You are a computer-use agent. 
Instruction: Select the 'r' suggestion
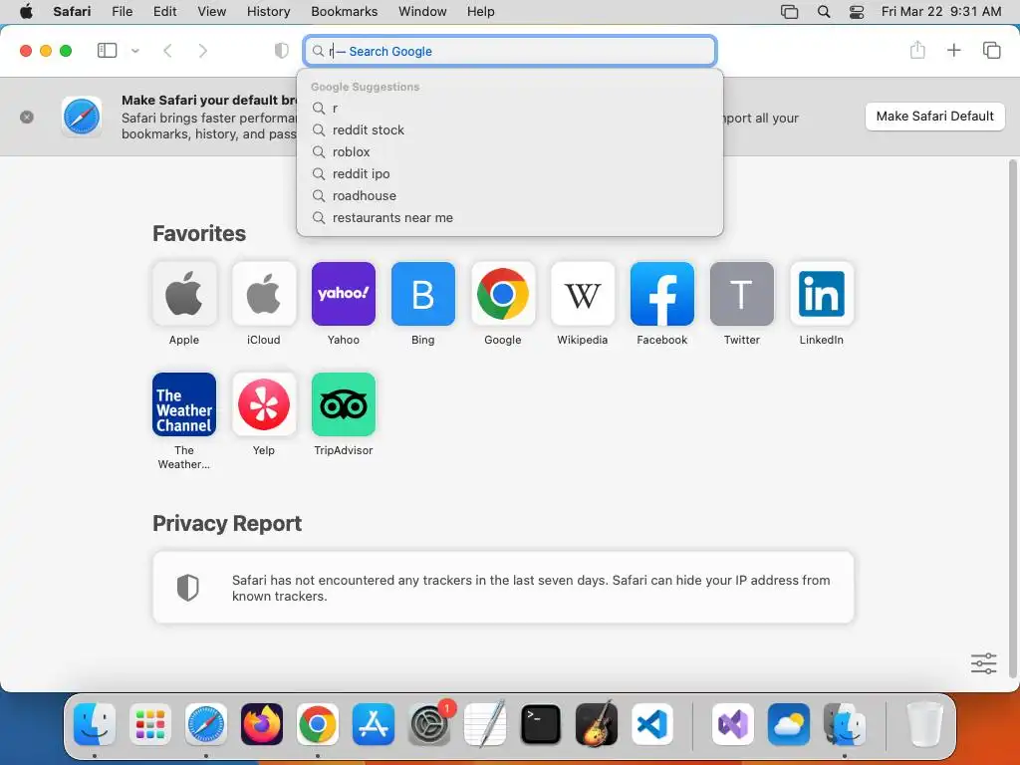pyautogui.click(x=510, y=108)
